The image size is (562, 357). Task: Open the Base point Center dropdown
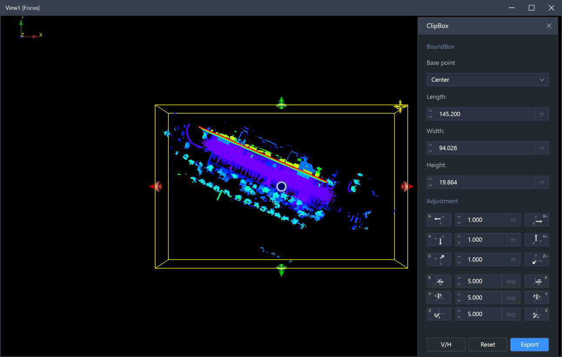point(488,80)
